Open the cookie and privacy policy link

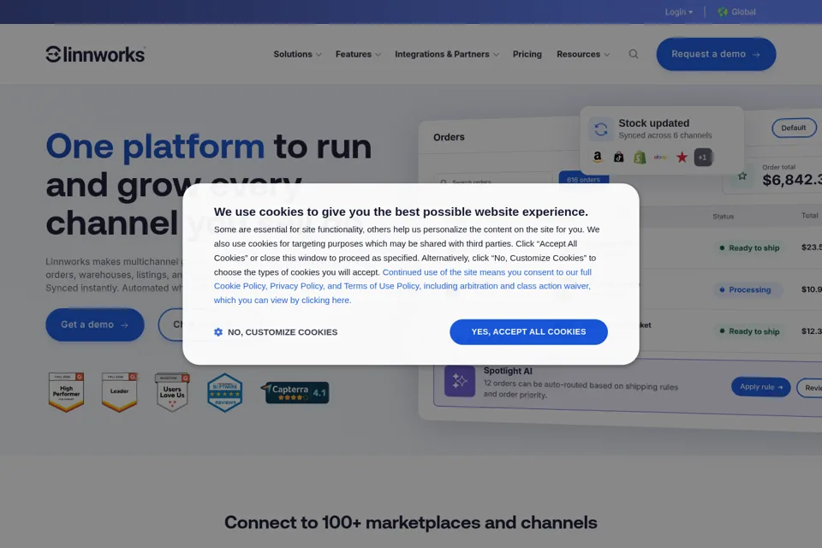(402, 286)
